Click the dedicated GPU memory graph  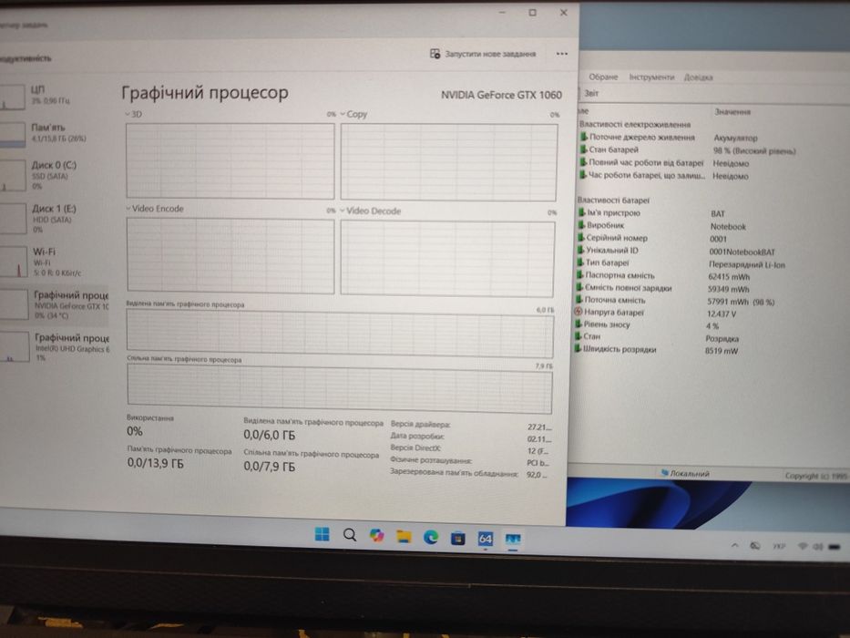coord(340,334)
